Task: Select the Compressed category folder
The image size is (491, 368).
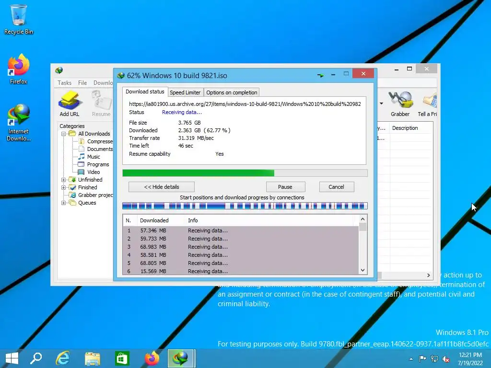Action: click(96, 141)
